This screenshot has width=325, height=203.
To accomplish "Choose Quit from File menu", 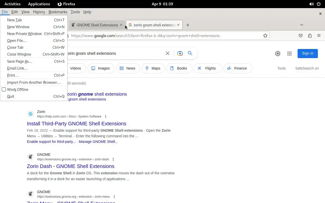I will [x=34, y=96].
